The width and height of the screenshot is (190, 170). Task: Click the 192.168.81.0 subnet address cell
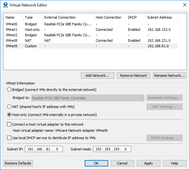(158, 46)
